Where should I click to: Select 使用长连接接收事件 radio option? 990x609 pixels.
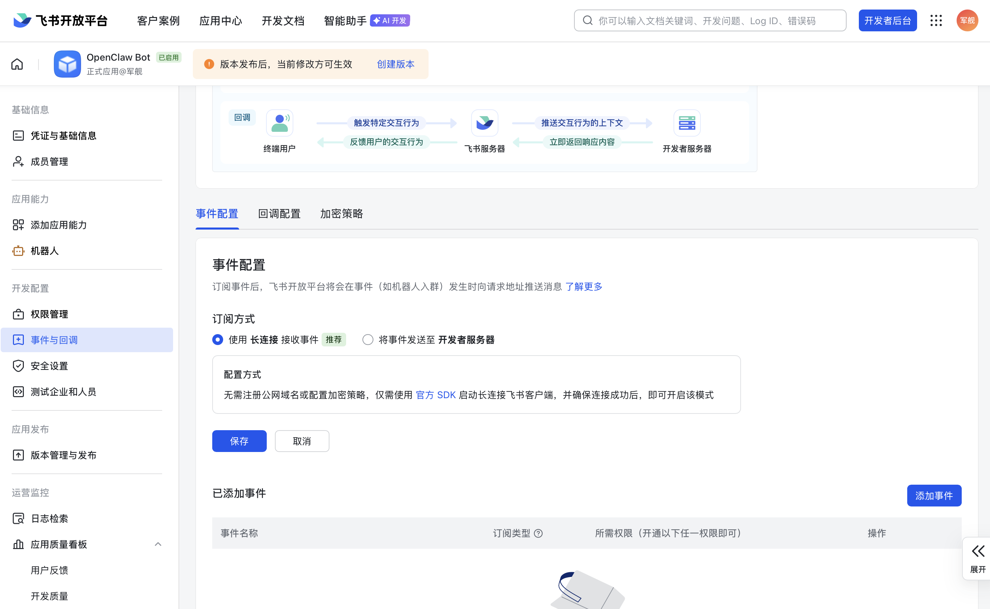click(217, 340)
